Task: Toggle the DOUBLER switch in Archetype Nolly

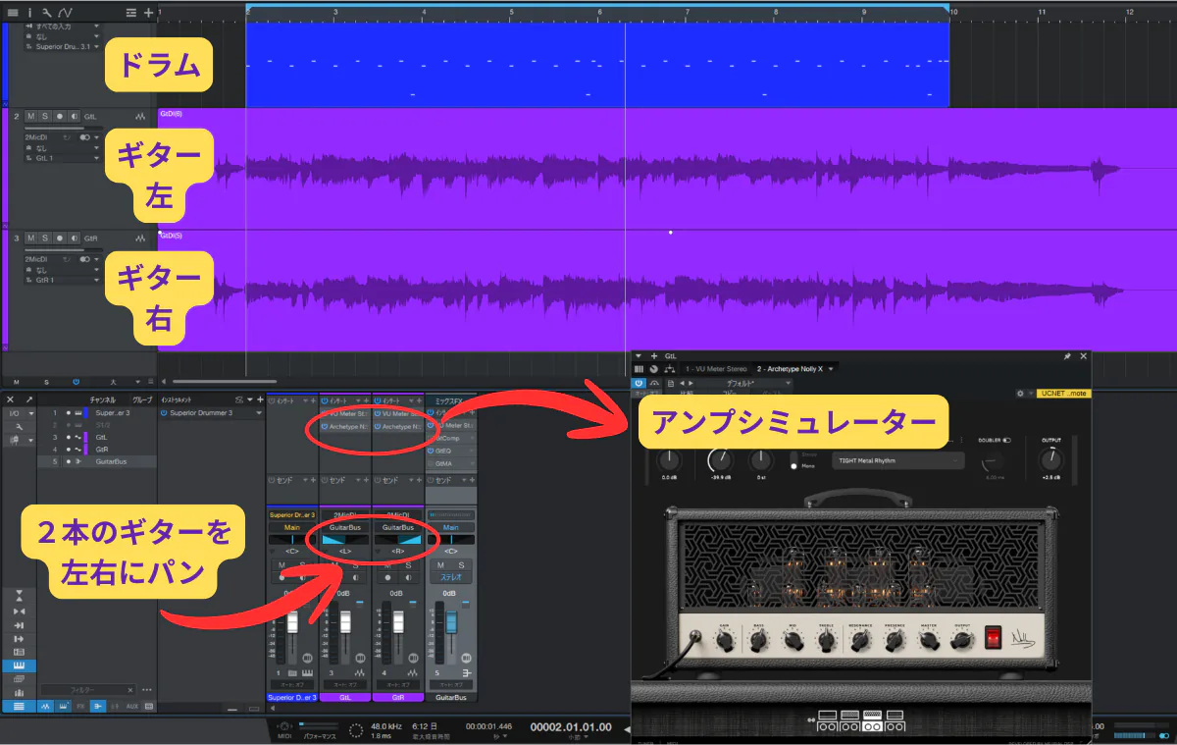Action: tap(1006, 440)
